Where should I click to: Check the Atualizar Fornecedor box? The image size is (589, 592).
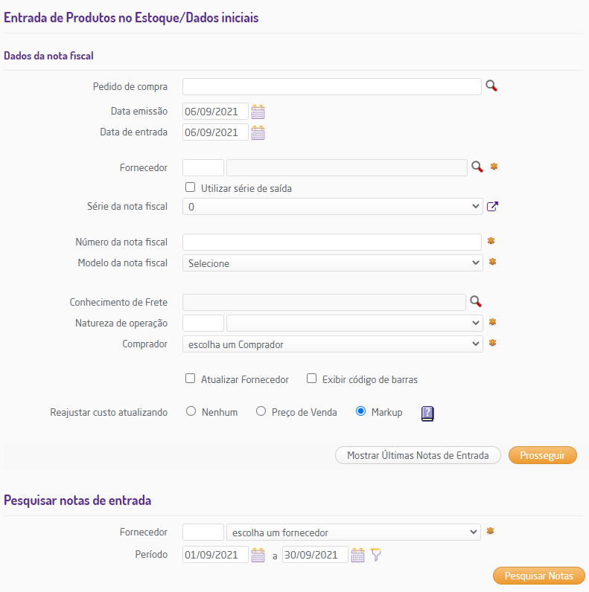[x=191, y=379]
